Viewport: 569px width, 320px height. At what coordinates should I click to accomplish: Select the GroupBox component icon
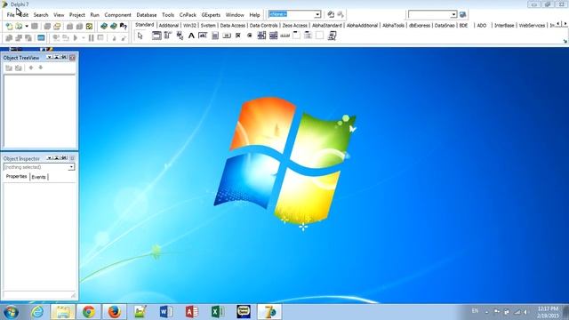coord(296,36)
